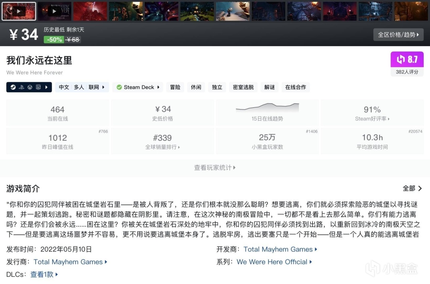This screenshot has width=430, height=284.
Task: Expand 查看玩家统计 player statistics
Action: click(x=215, y=167)
